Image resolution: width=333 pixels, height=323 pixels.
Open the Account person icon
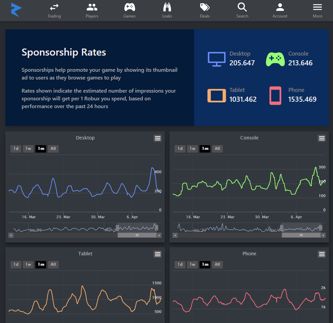click(280, 7)
